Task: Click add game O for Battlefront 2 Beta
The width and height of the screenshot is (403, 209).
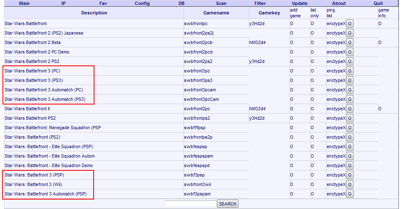Action: click(x=292, y=42)
